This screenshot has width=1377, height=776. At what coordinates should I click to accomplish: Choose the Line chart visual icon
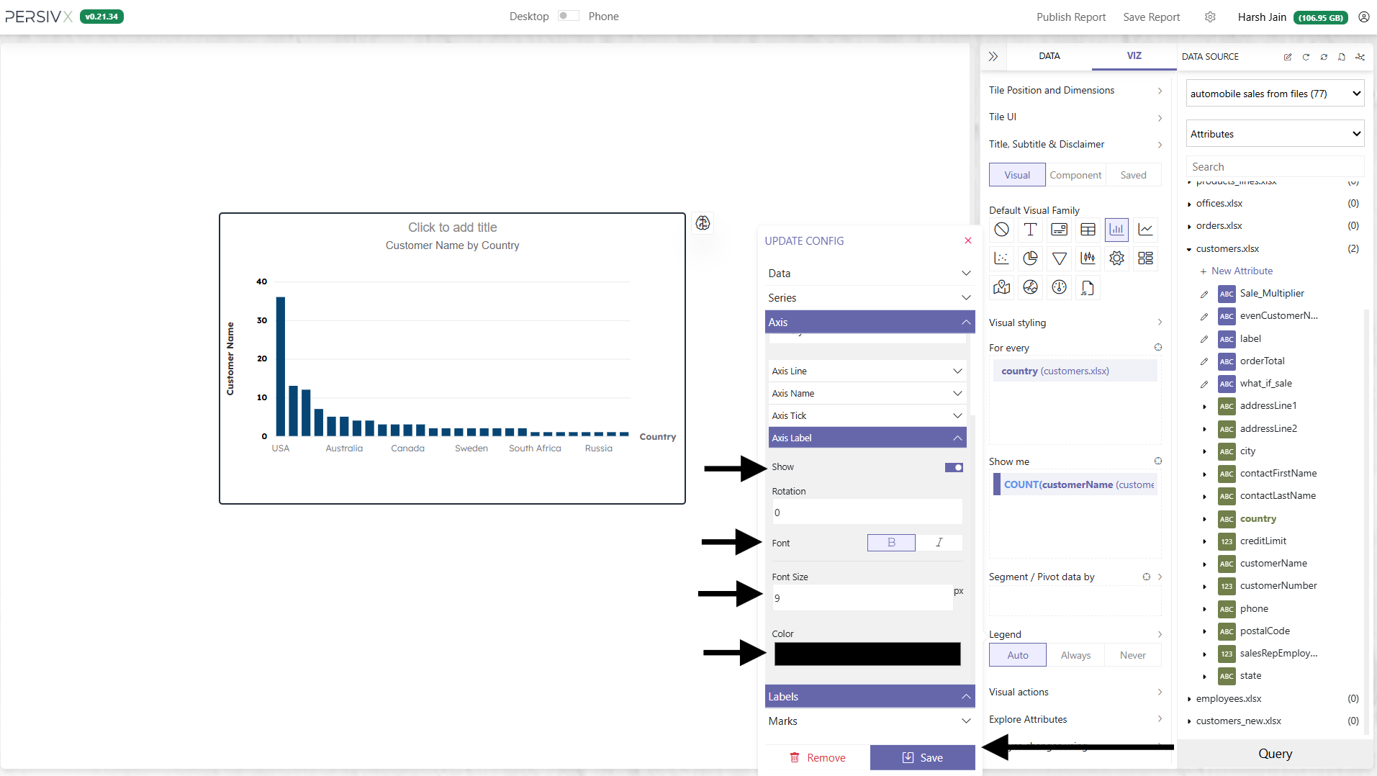(1145, 230)
